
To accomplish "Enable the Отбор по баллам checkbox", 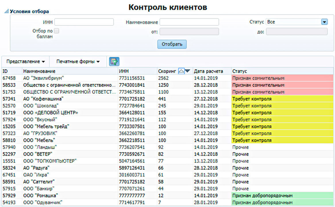I will (x=57, y=31).
